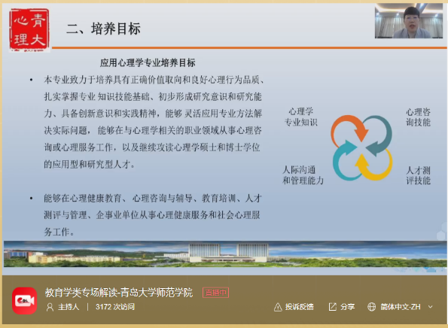Click the globe language icon
The image size is (448, 328).
coord(371,307)
